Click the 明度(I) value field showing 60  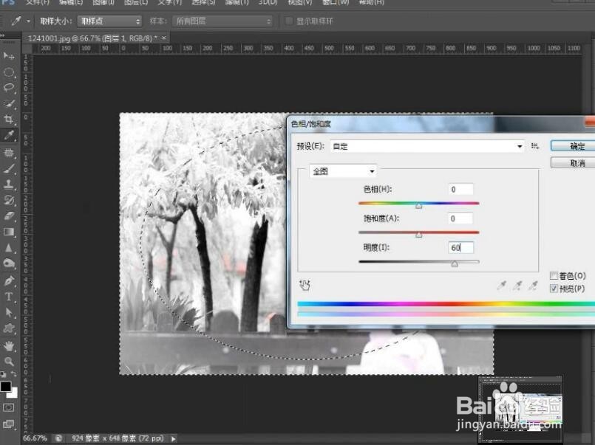click(460, 247)
